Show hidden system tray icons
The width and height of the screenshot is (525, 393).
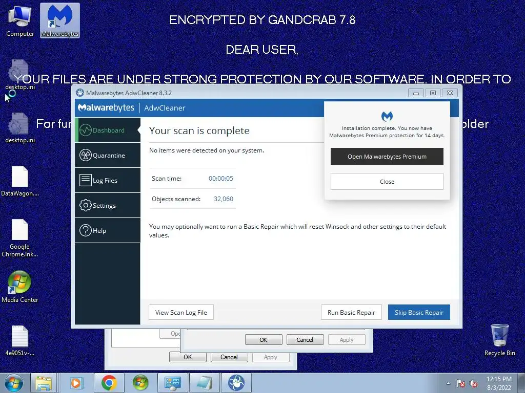(x=448, y=384)
